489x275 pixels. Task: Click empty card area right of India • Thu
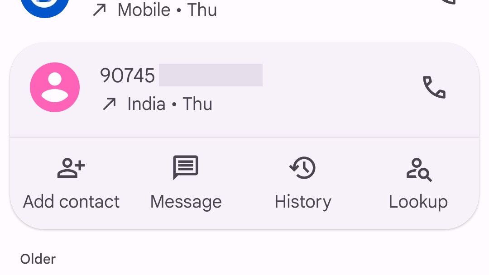coord(312,104)
